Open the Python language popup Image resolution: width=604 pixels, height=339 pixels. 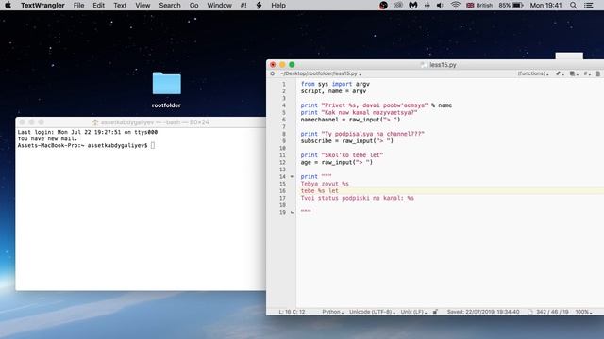pyautogui.click(x=333, y=312)
